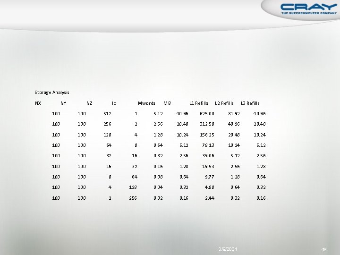Click Ic column value 1
Viewport: 340px width, 255px height.
(136, 114)
